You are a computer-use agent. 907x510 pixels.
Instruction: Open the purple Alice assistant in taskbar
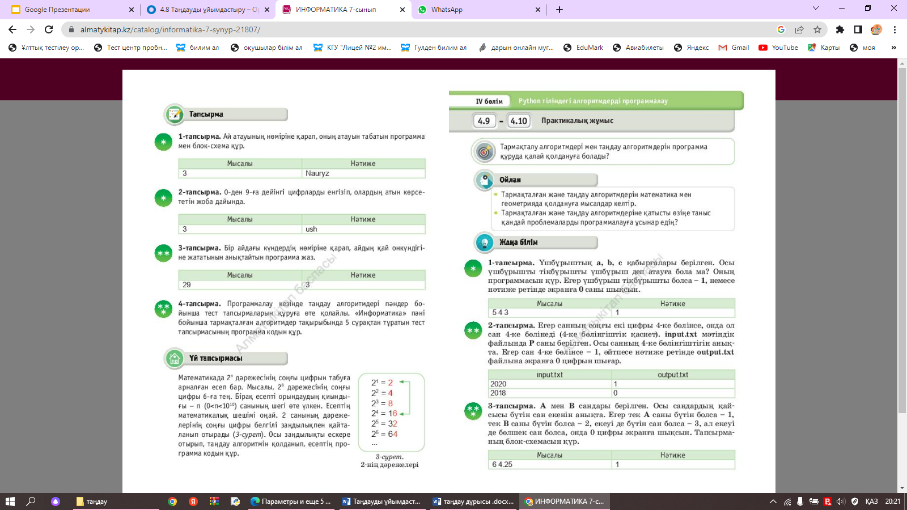coord(56,501)
